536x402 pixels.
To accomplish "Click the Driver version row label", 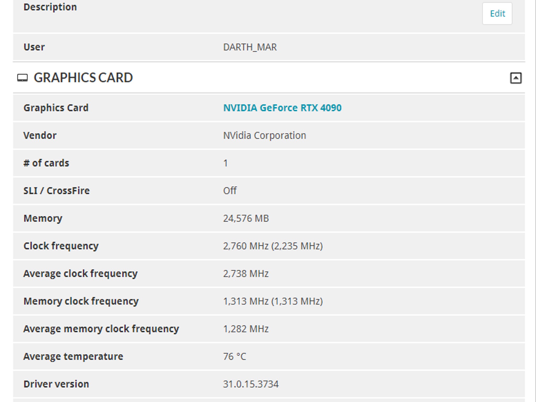I will pyautogui.click(x=56, y=384).
